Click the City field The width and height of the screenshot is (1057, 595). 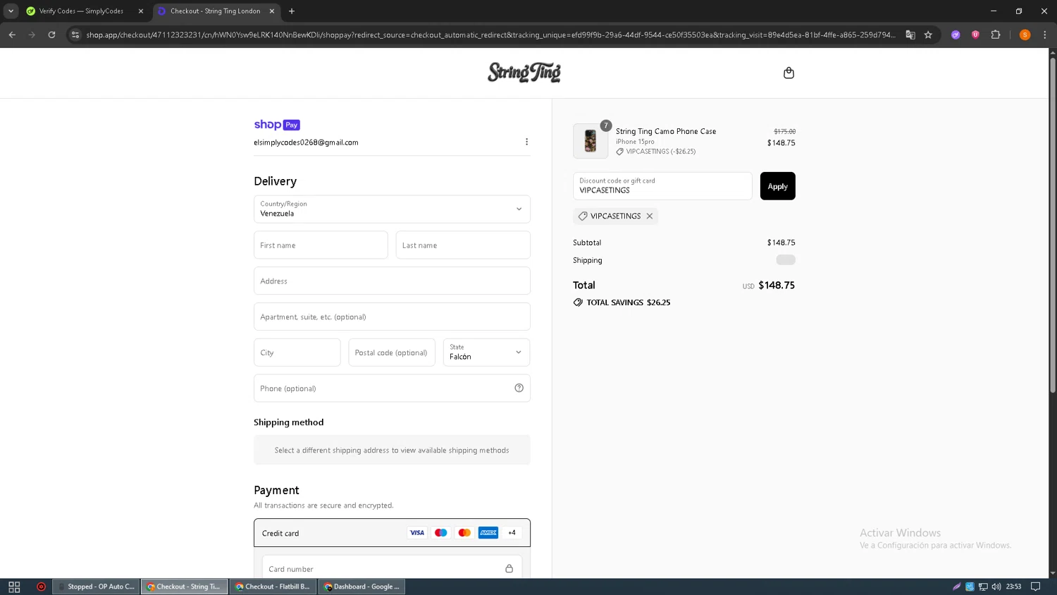click(297, 352)
